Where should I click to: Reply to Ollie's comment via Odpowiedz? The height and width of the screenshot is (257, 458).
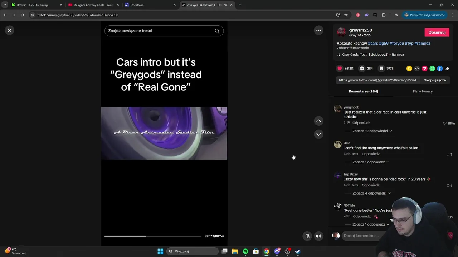tap(371, 154)
